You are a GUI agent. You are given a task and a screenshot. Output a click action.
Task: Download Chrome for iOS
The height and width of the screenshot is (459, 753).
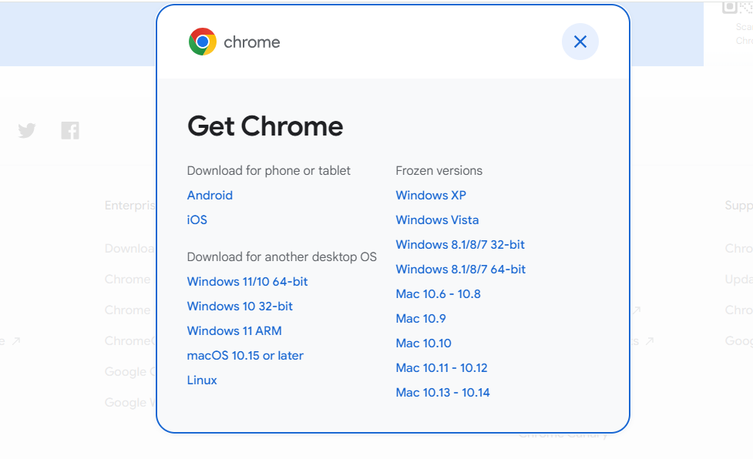pos(197,220)
